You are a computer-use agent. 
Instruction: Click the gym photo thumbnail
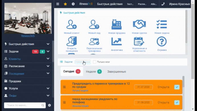(x=28, y=18)
